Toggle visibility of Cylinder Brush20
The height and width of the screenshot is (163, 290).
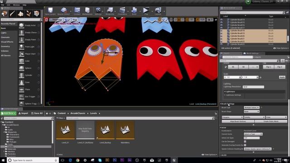(222, 36)
